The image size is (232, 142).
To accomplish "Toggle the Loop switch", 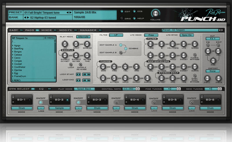I will (71, 65).
